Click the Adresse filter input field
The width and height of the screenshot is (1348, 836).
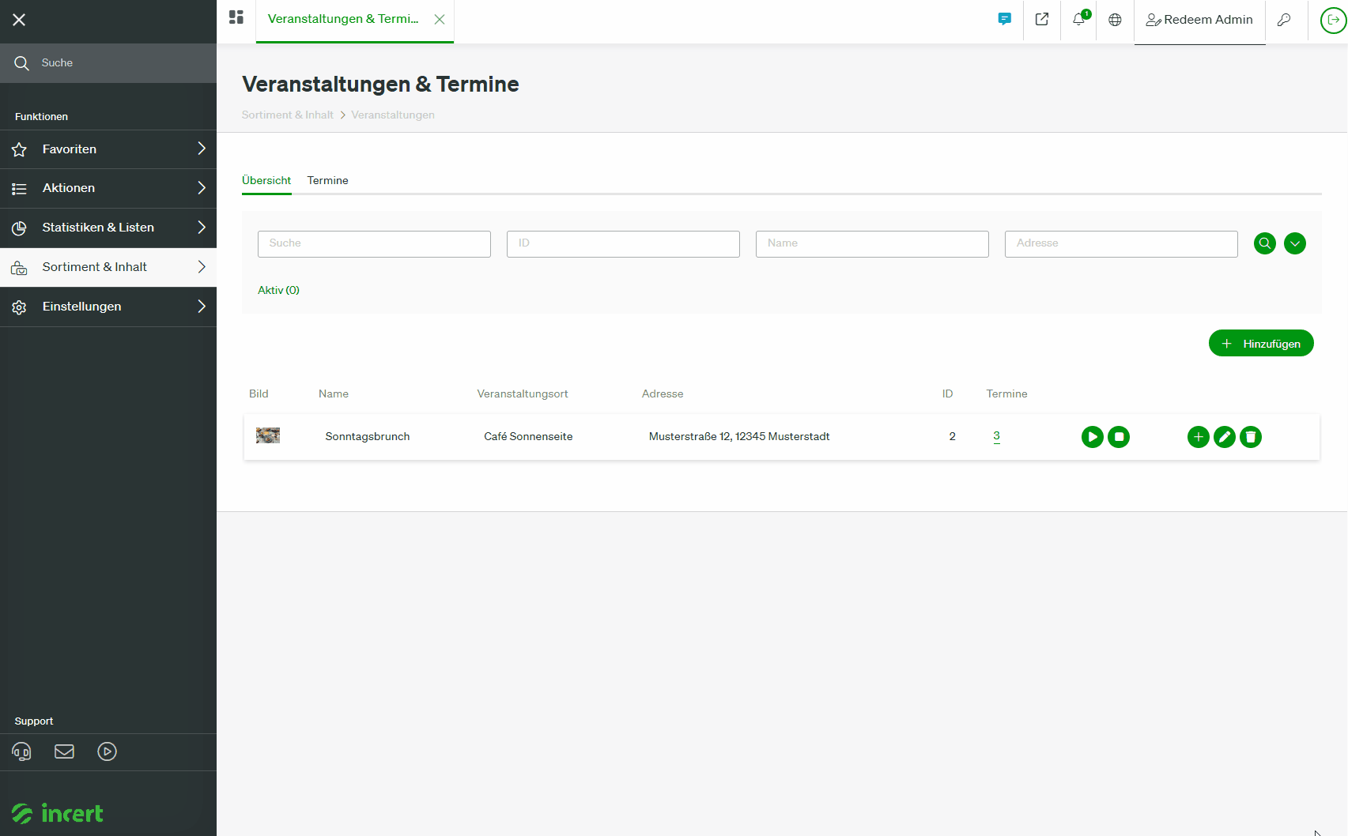pos(1121,244)
